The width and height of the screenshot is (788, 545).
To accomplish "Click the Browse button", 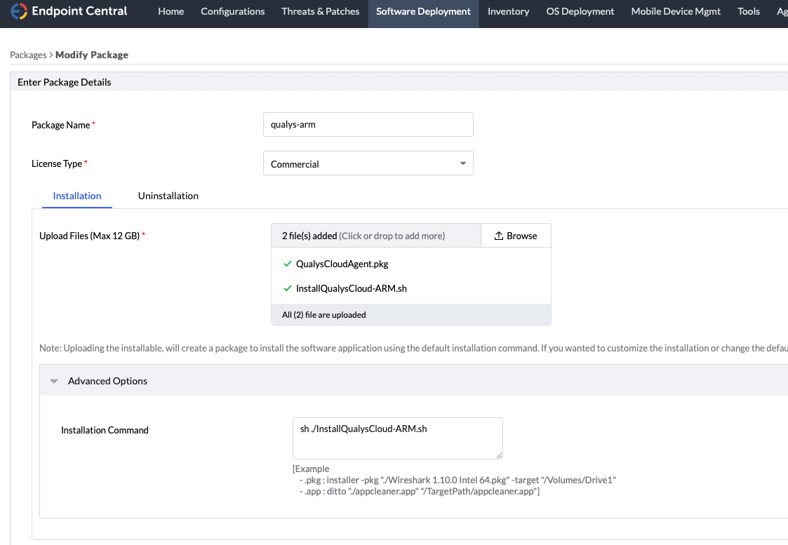I will 516,235.
